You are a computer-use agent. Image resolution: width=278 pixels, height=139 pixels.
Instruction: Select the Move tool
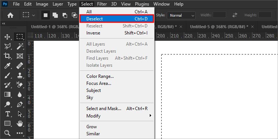7,37
